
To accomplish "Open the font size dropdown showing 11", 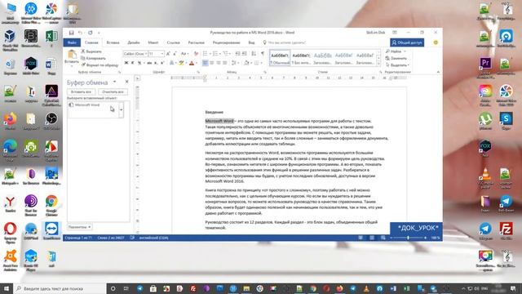I will coord(162,54).
